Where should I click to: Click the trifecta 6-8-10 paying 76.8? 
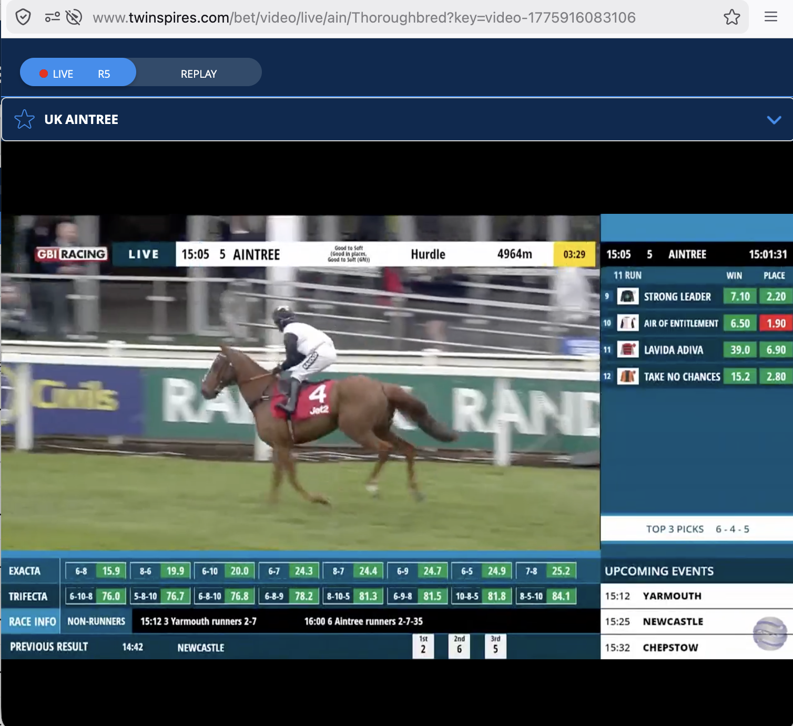click(x=225, y=596)
